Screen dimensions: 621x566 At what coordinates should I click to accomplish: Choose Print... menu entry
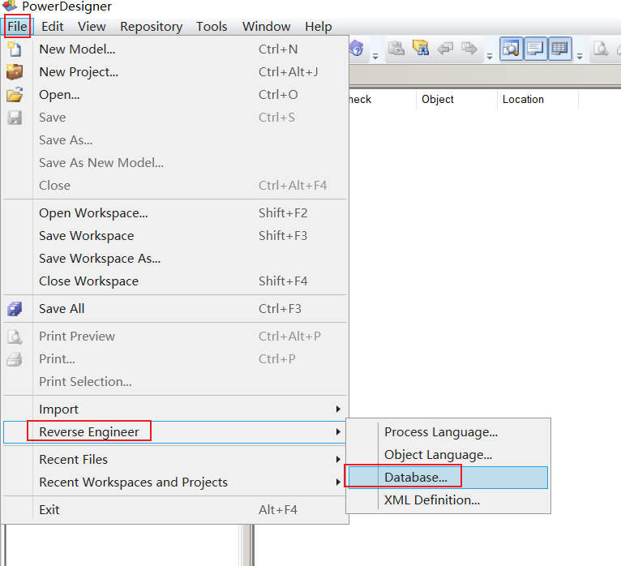(x=175, y=359)
